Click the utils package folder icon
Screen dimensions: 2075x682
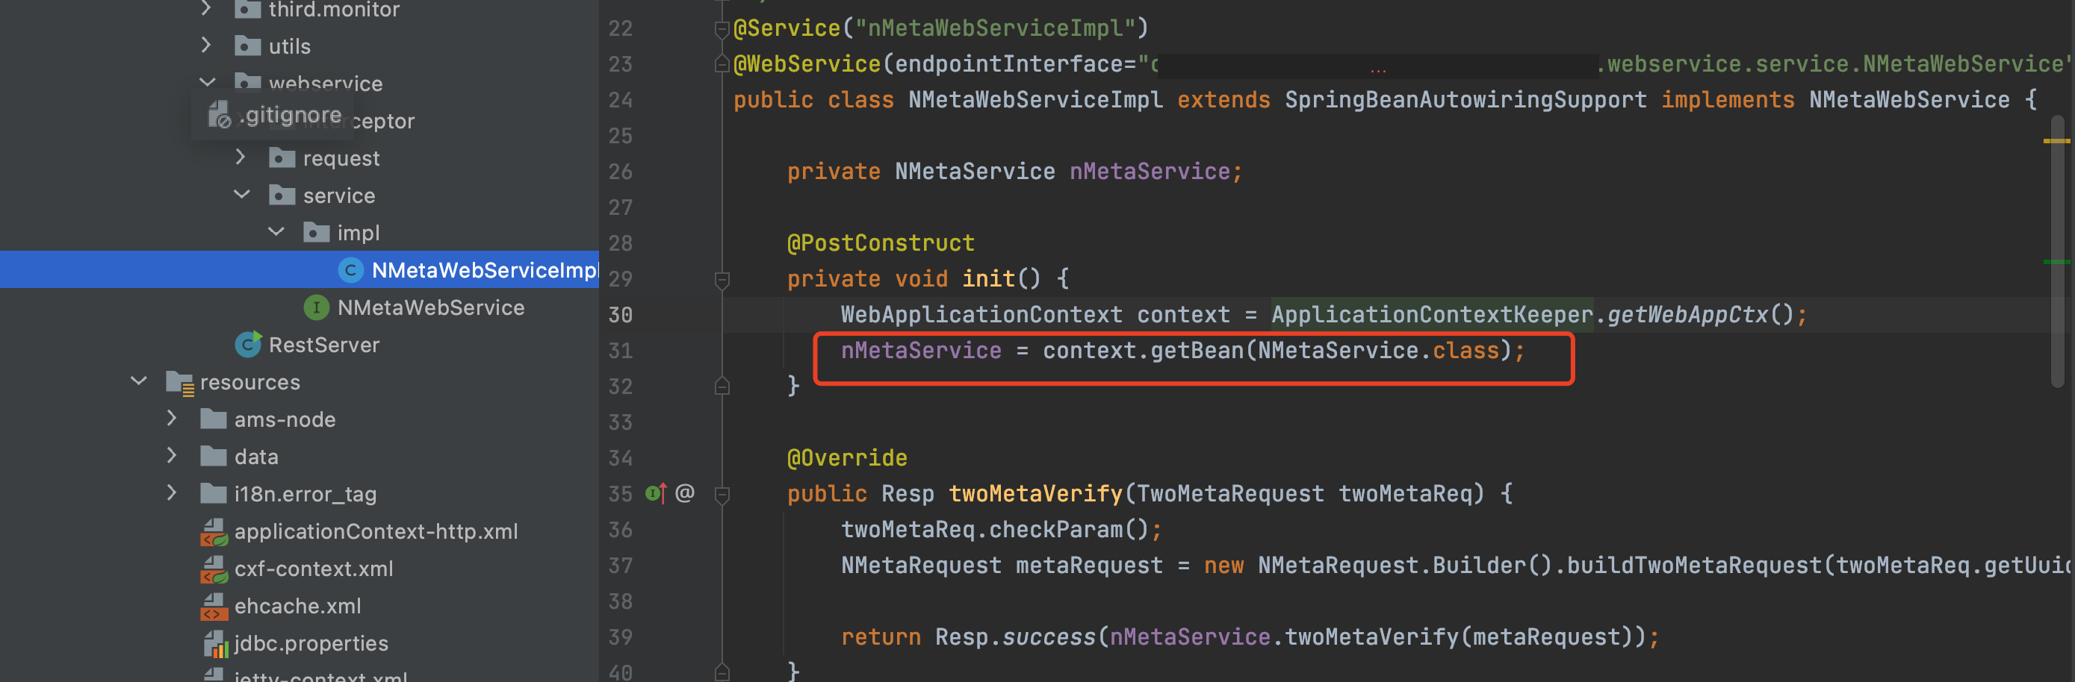(x=247, y=46)
